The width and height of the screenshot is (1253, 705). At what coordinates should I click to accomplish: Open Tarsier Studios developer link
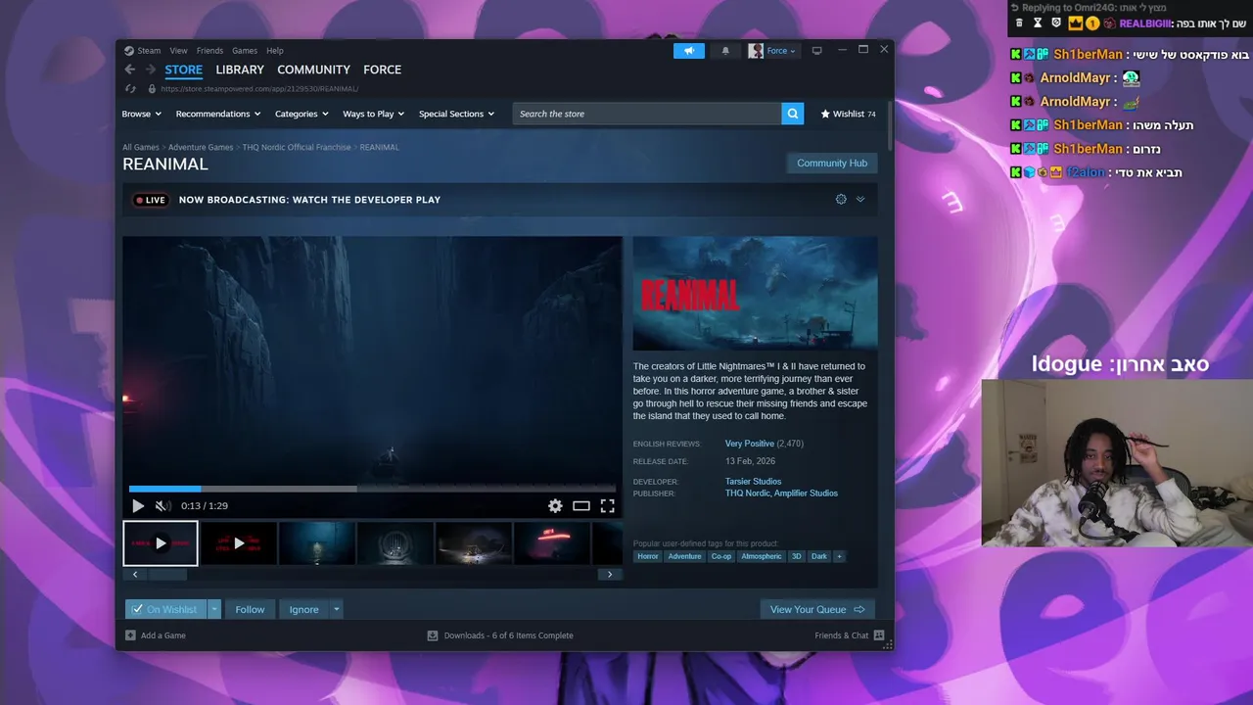click(x=753, y=482)
